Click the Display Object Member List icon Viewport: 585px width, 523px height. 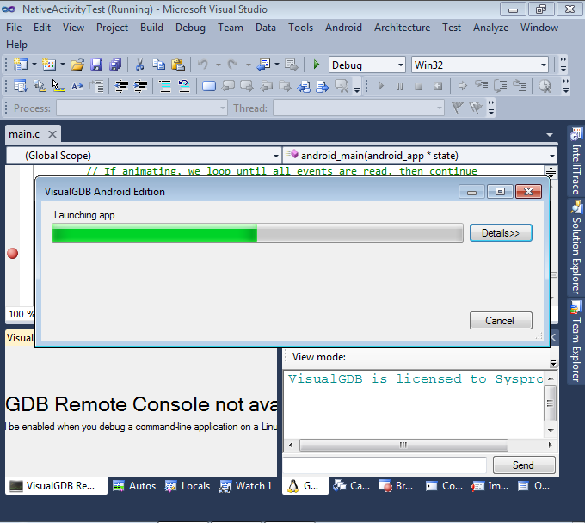20,86
